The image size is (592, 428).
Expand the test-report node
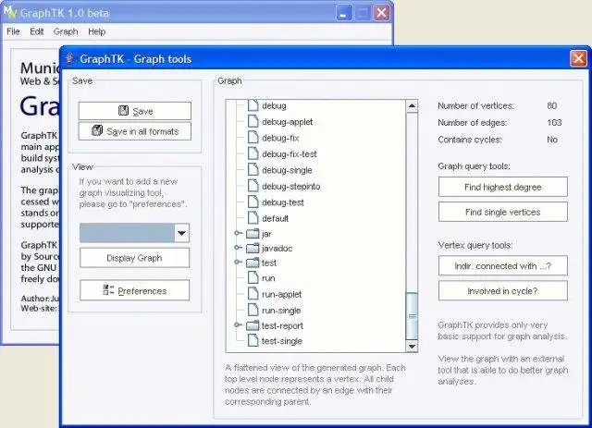(238, 325)
